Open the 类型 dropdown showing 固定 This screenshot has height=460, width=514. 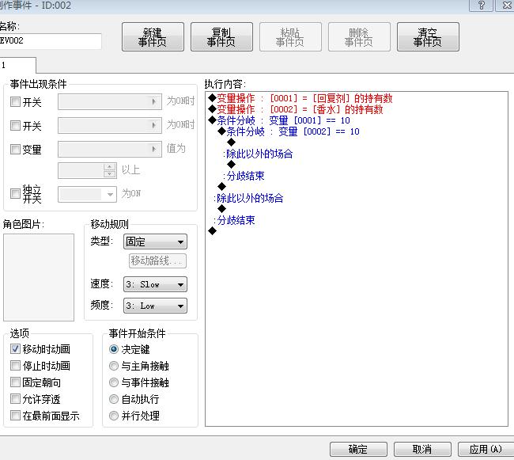(155, 241)
